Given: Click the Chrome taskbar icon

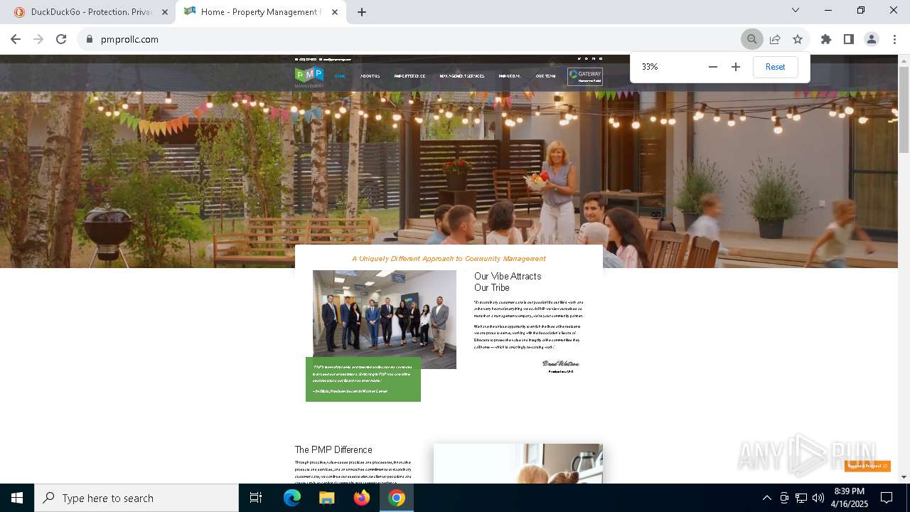Looking at the screenshot, I should [x=397, y=498].
